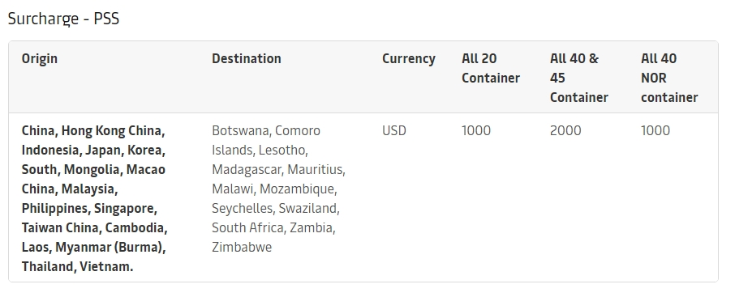
Task: Click the Zimbabwe destination entry
Action: coord(242,247)
